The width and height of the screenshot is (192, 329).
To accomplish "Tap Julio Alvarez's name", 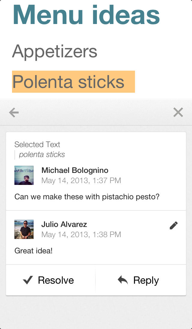I will [x=64, y=224].
